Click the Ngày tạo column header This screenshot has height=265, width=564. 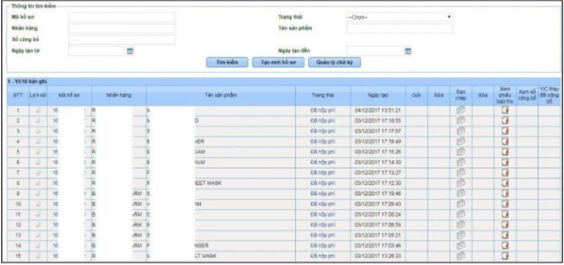click(x=378, y=96)
